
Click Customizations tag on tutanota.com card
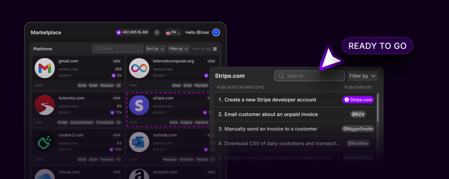(82, 123)
